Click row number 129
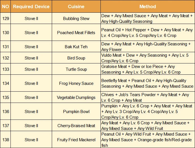 click(5, 19)
